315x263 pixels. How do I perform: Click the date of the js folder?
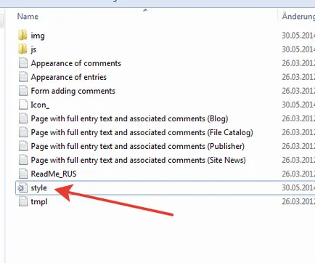[x=298, y=49]
